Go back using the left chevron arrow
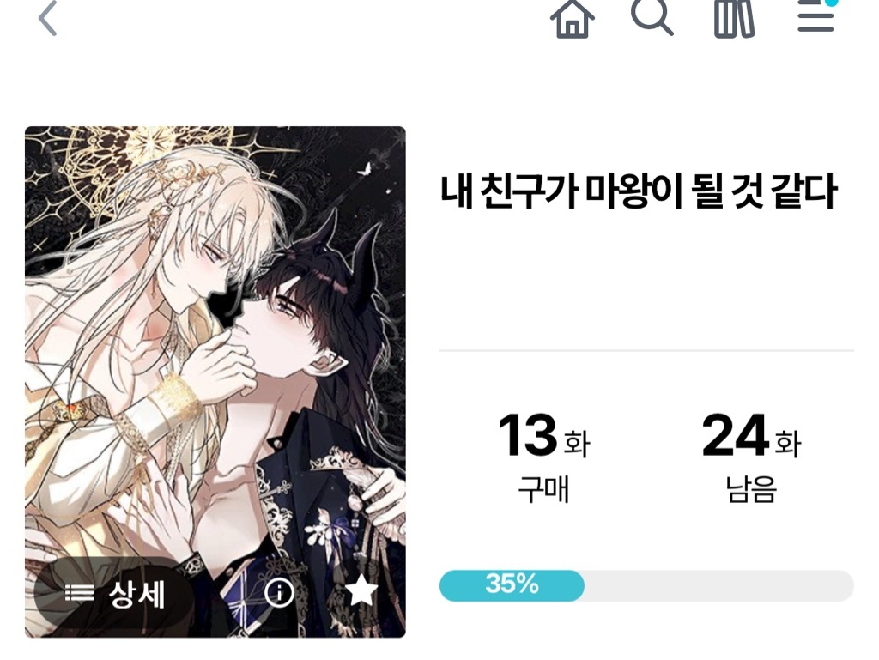This screenshot has width=879, height=660. tap(48, 18)
